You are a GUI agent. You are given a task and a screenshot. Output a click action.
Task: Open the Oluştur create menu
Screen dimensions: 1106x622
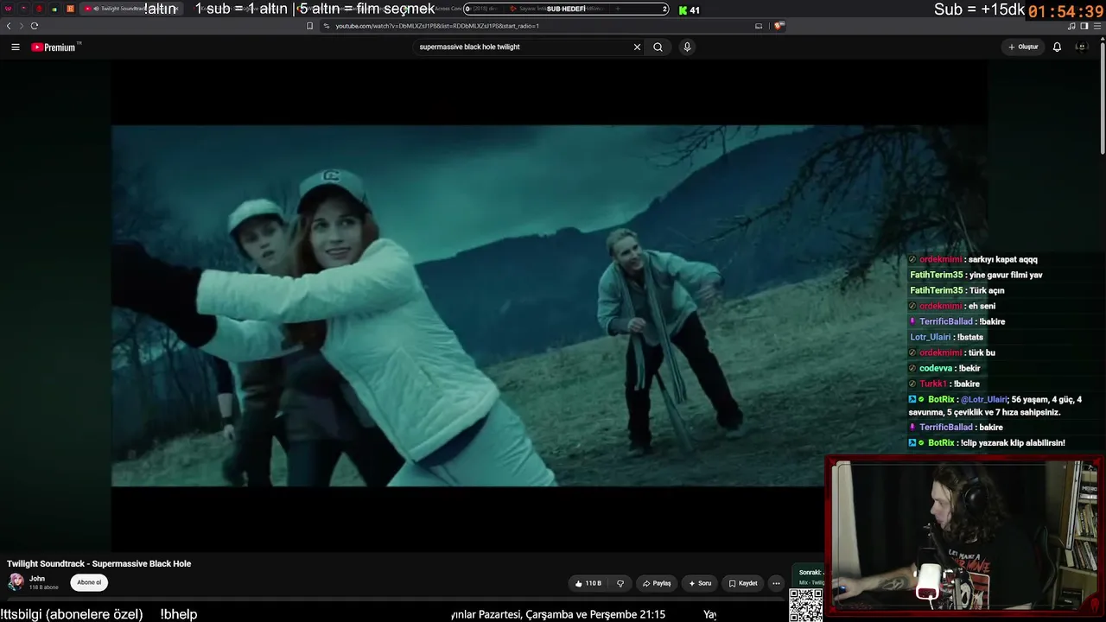point(1023,48)
